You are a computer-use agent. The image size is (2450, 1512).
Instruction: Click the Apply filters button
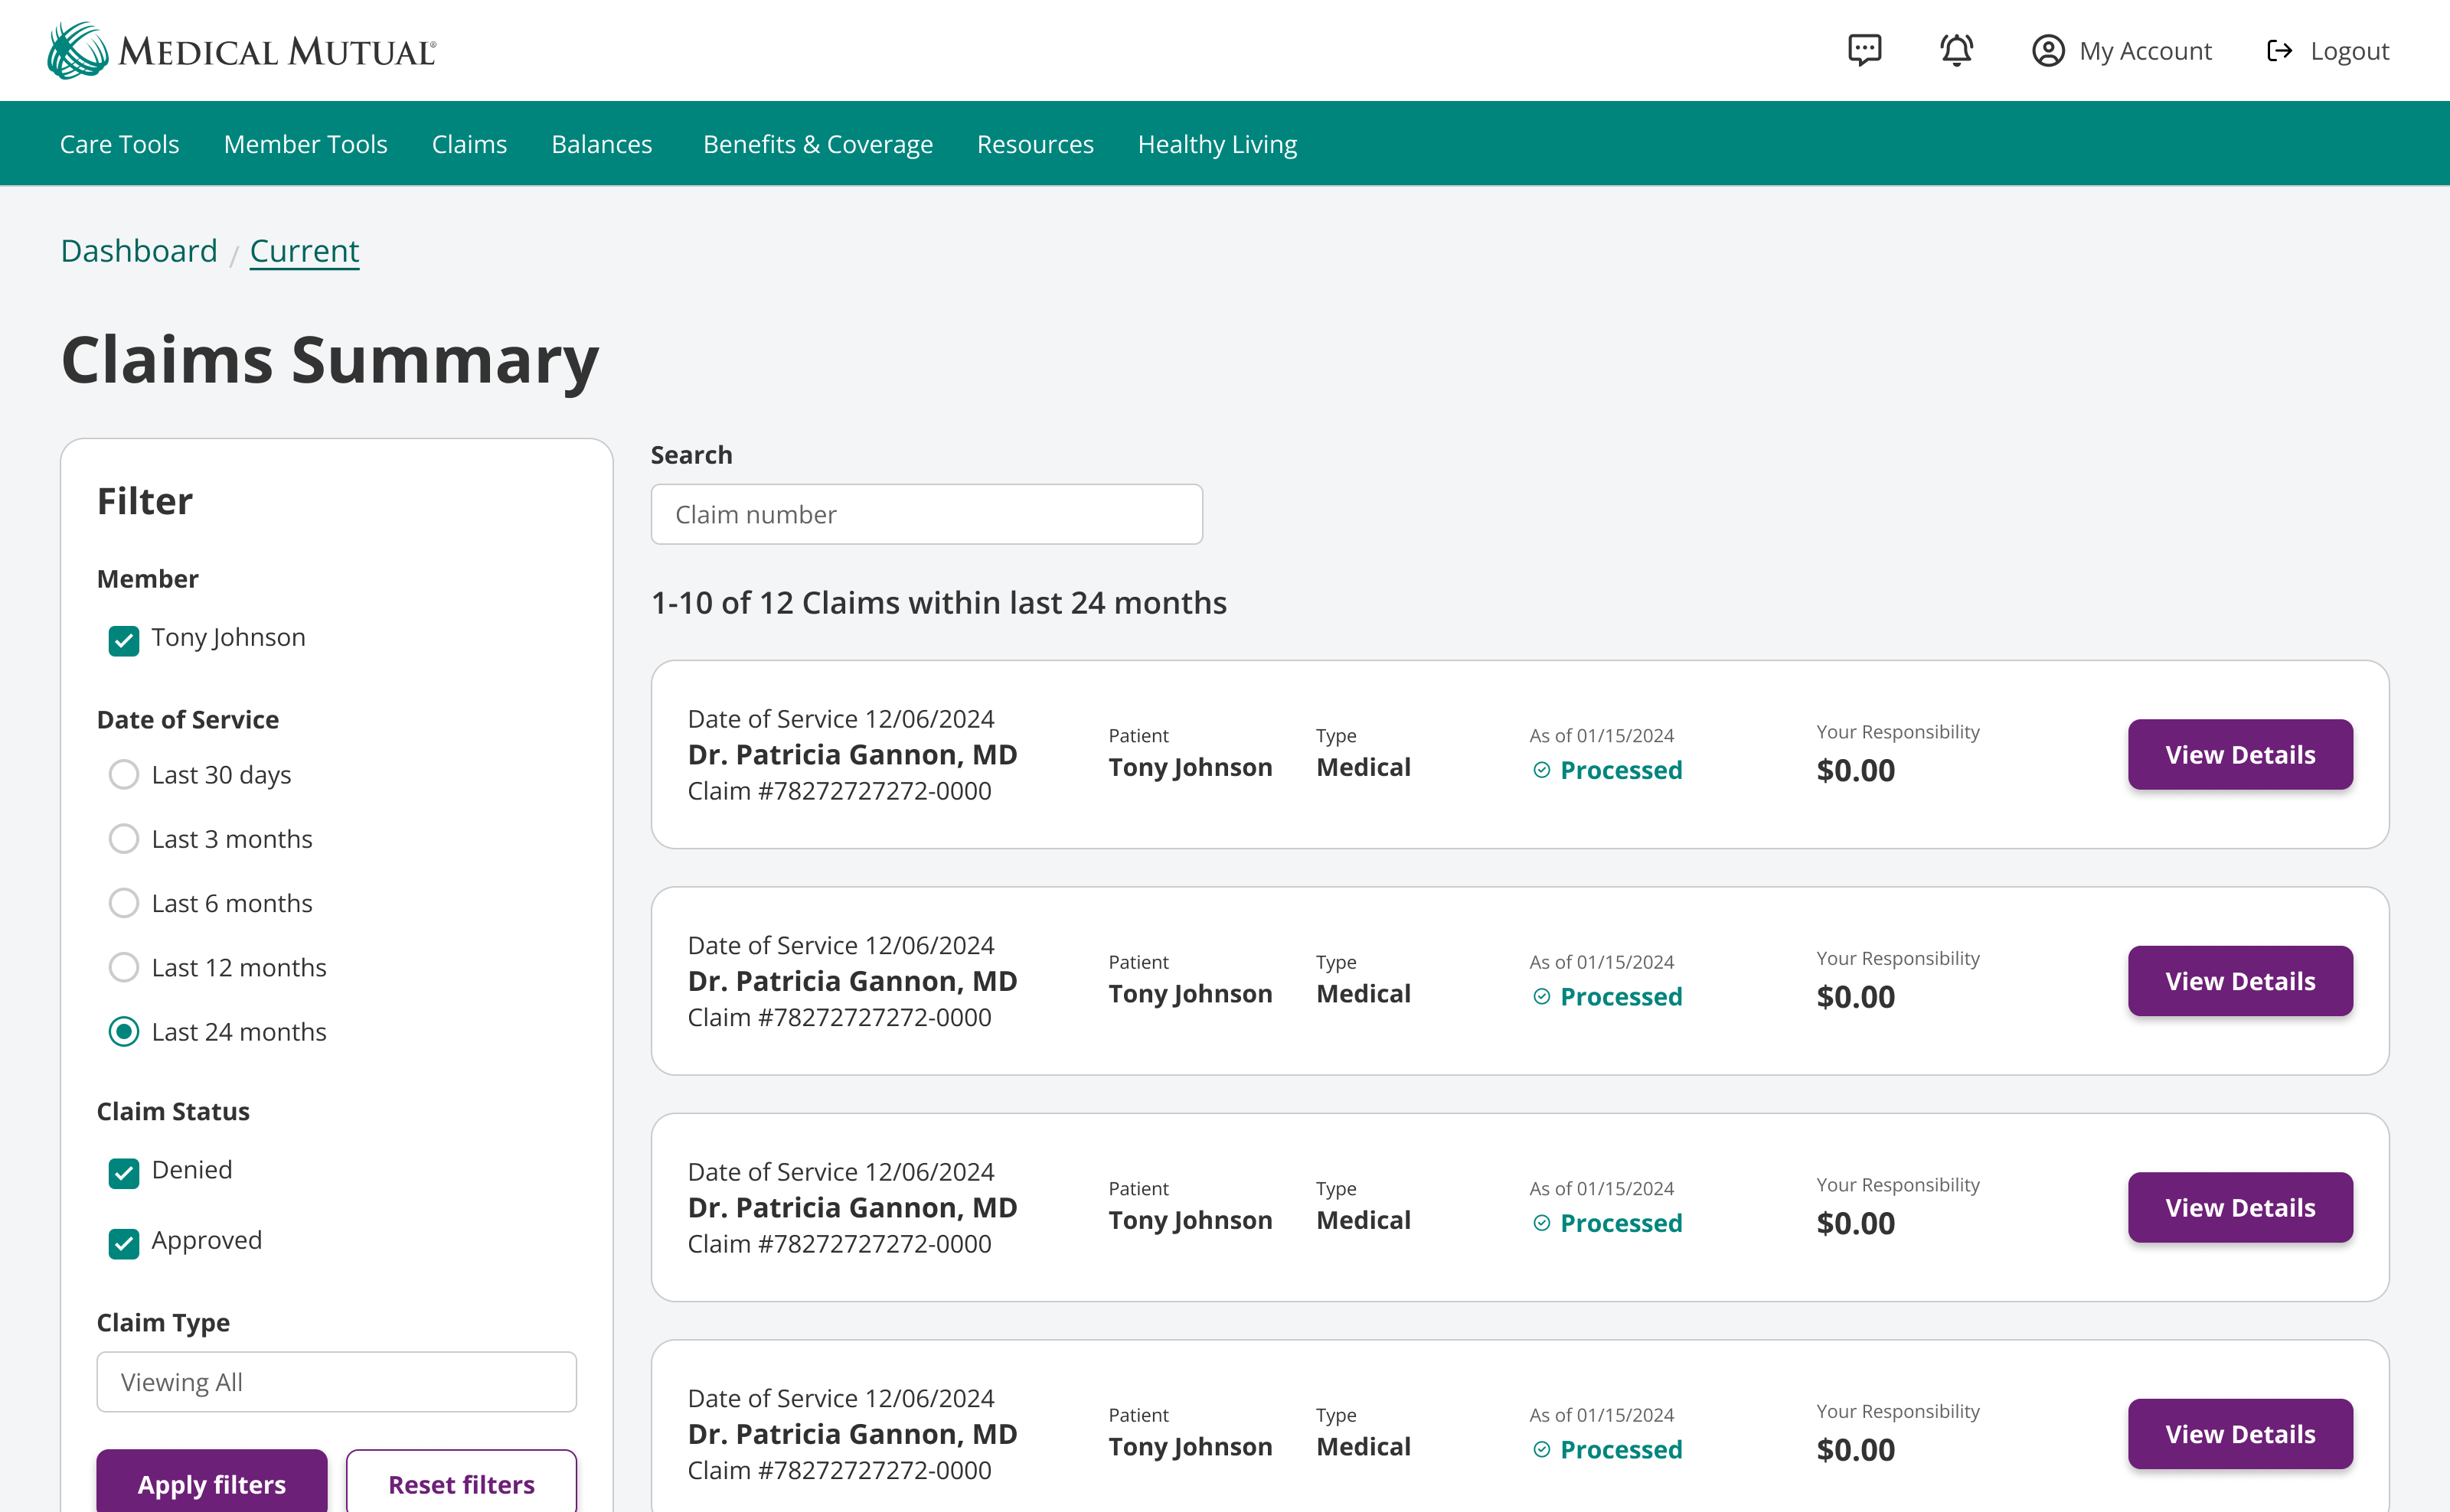[211, 1483]
